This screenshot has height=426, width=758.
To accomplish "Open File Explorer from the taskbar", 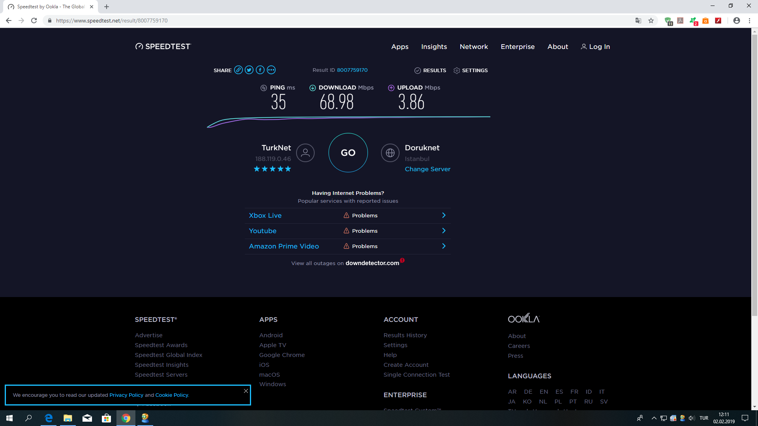I will point(68,418).
